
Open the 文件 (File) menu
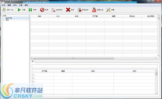pyautogui.click(x=4, y=5)
